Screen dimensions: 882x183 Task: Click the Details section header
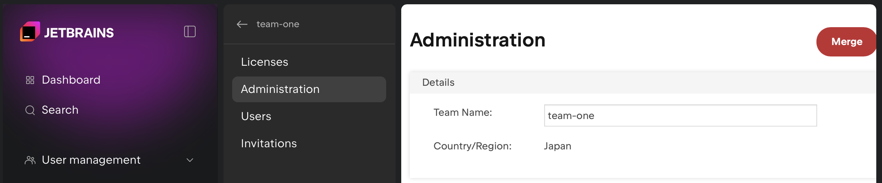[438, 83]
